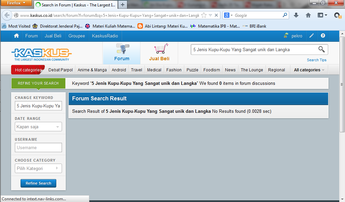
Task: Open Anime & Manga category
Action: coord(92,70)
